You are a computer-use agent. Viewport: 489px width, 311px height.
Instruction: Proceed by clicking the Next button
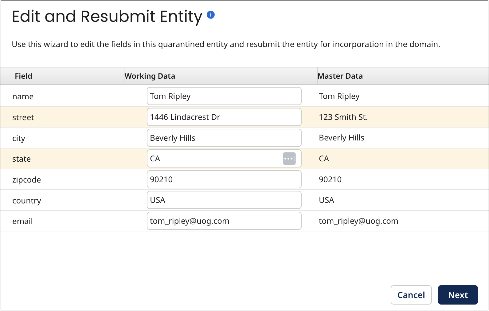coord(457,295)
